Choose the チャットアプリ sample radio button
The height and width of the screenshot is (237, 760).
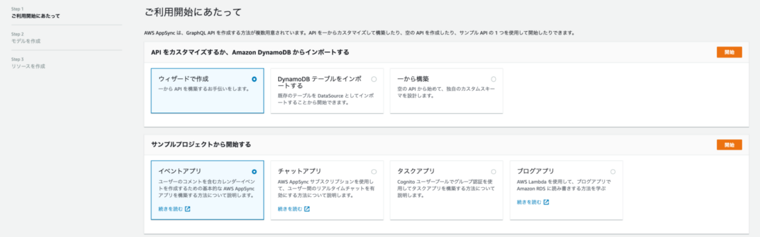374,171
